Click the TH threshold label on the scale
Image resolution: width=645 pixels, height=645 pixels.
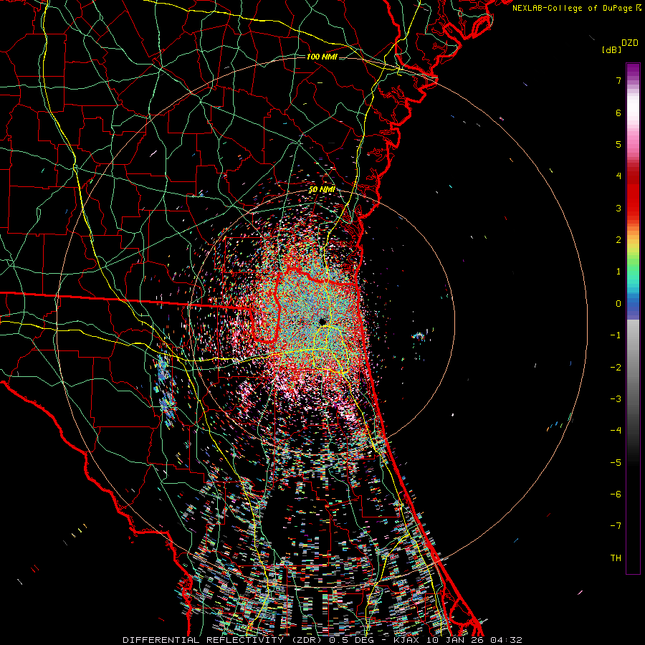[616, 558]
